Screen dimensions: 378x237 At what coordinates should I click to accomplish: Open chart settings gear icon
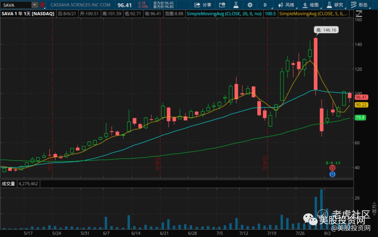250,5
